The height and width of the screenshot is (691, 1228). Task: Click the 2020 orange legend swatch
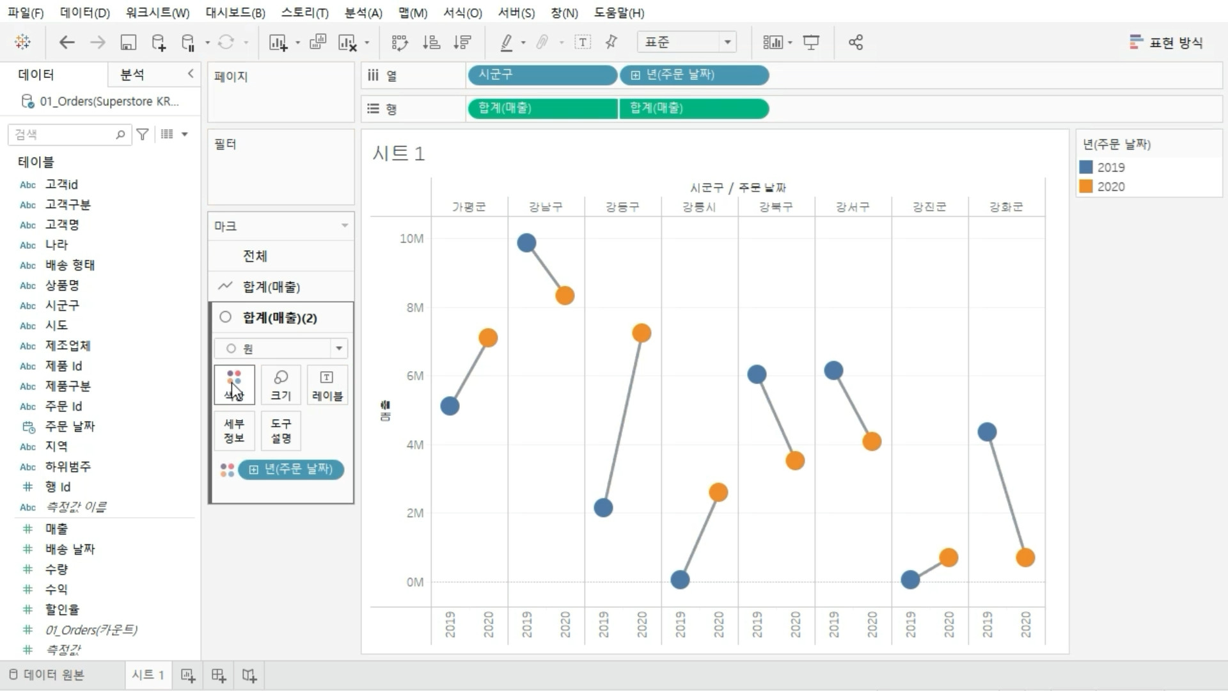pos(1086,187)
